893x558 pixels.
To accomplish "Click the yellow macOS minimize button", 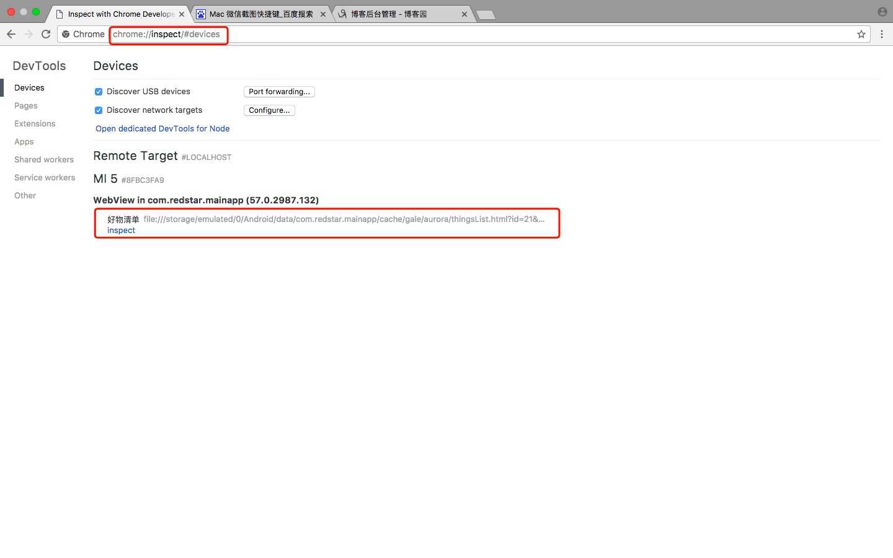I will coord(24,12).
